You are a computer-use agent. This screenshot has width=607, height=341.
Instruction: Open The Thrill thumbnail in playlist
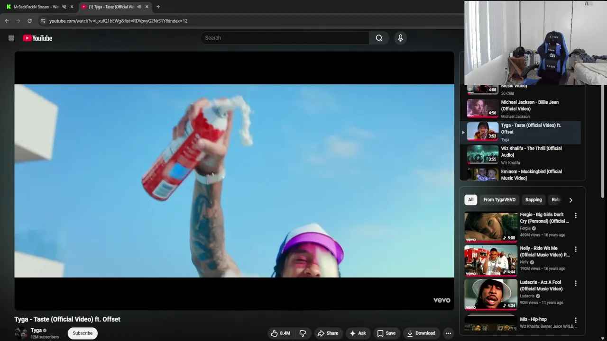pos(483,154)
